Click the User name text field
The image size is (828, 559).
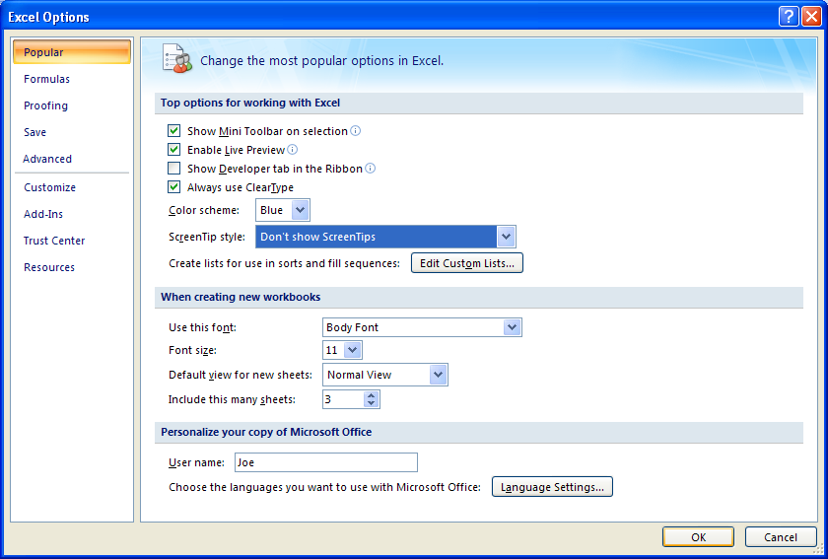(x=326, y=462)
